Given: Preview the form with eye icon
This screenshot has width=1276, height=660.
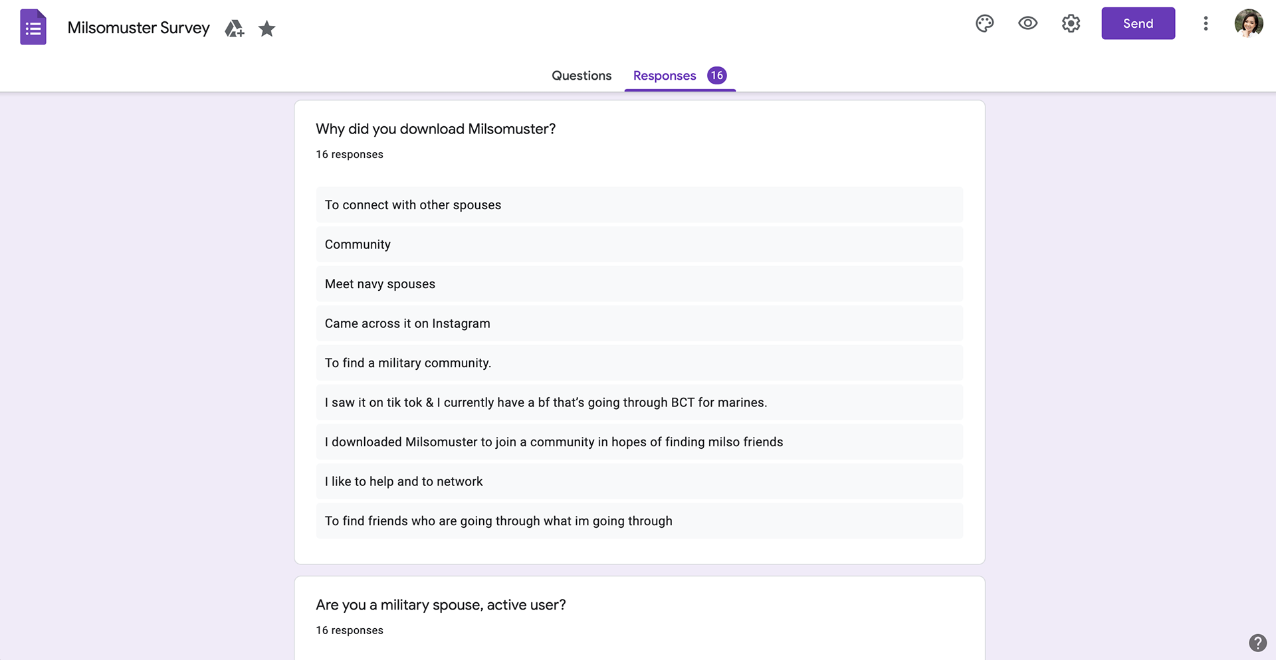Looking at the screenshot, I should coord(1027,24).
